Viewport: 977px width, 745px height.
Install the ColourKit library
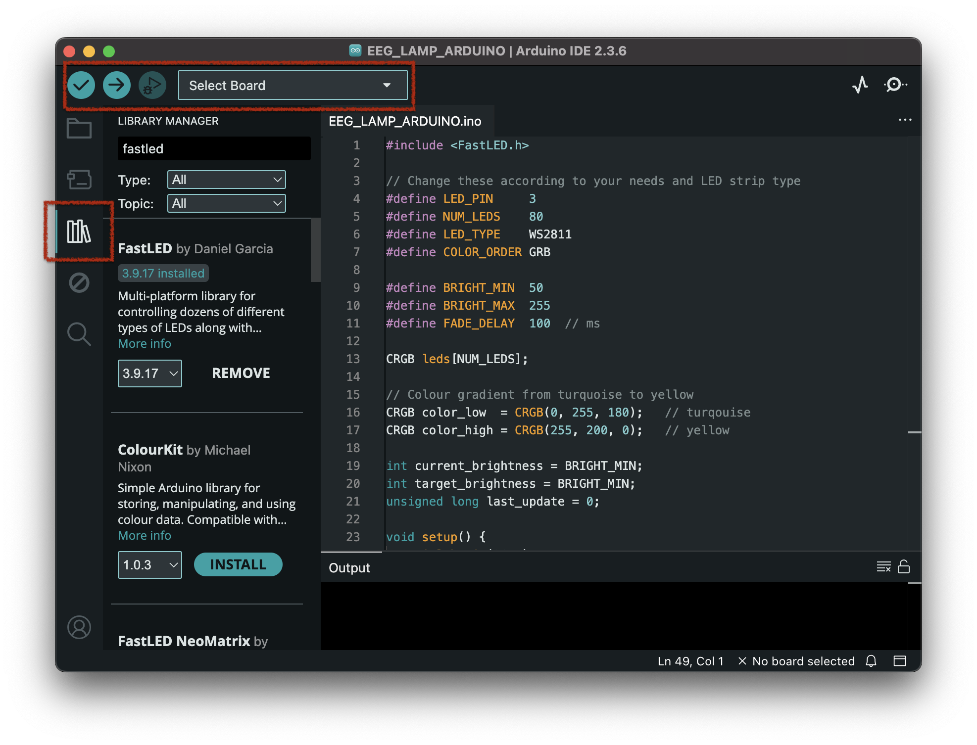pos(238,564)
